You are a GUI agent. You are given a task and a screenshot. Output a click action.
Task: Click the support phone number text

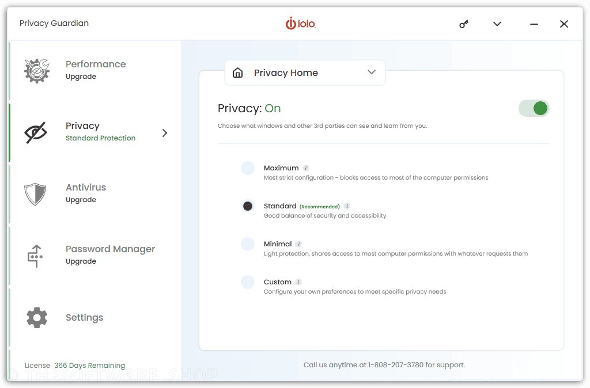[x=396, y=365]
